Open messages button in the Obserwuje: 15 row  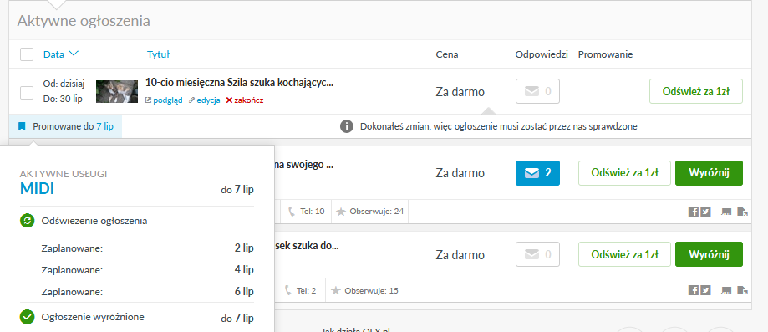click(x=537, y=254)
